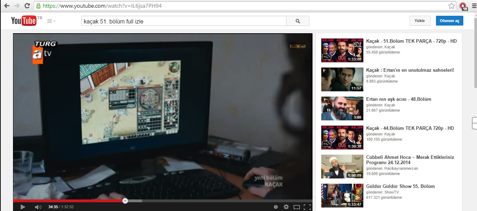Screen dimensions: 477x211
Task: Bookmark this page with the star icon
Action: click(x=452, y=6)
